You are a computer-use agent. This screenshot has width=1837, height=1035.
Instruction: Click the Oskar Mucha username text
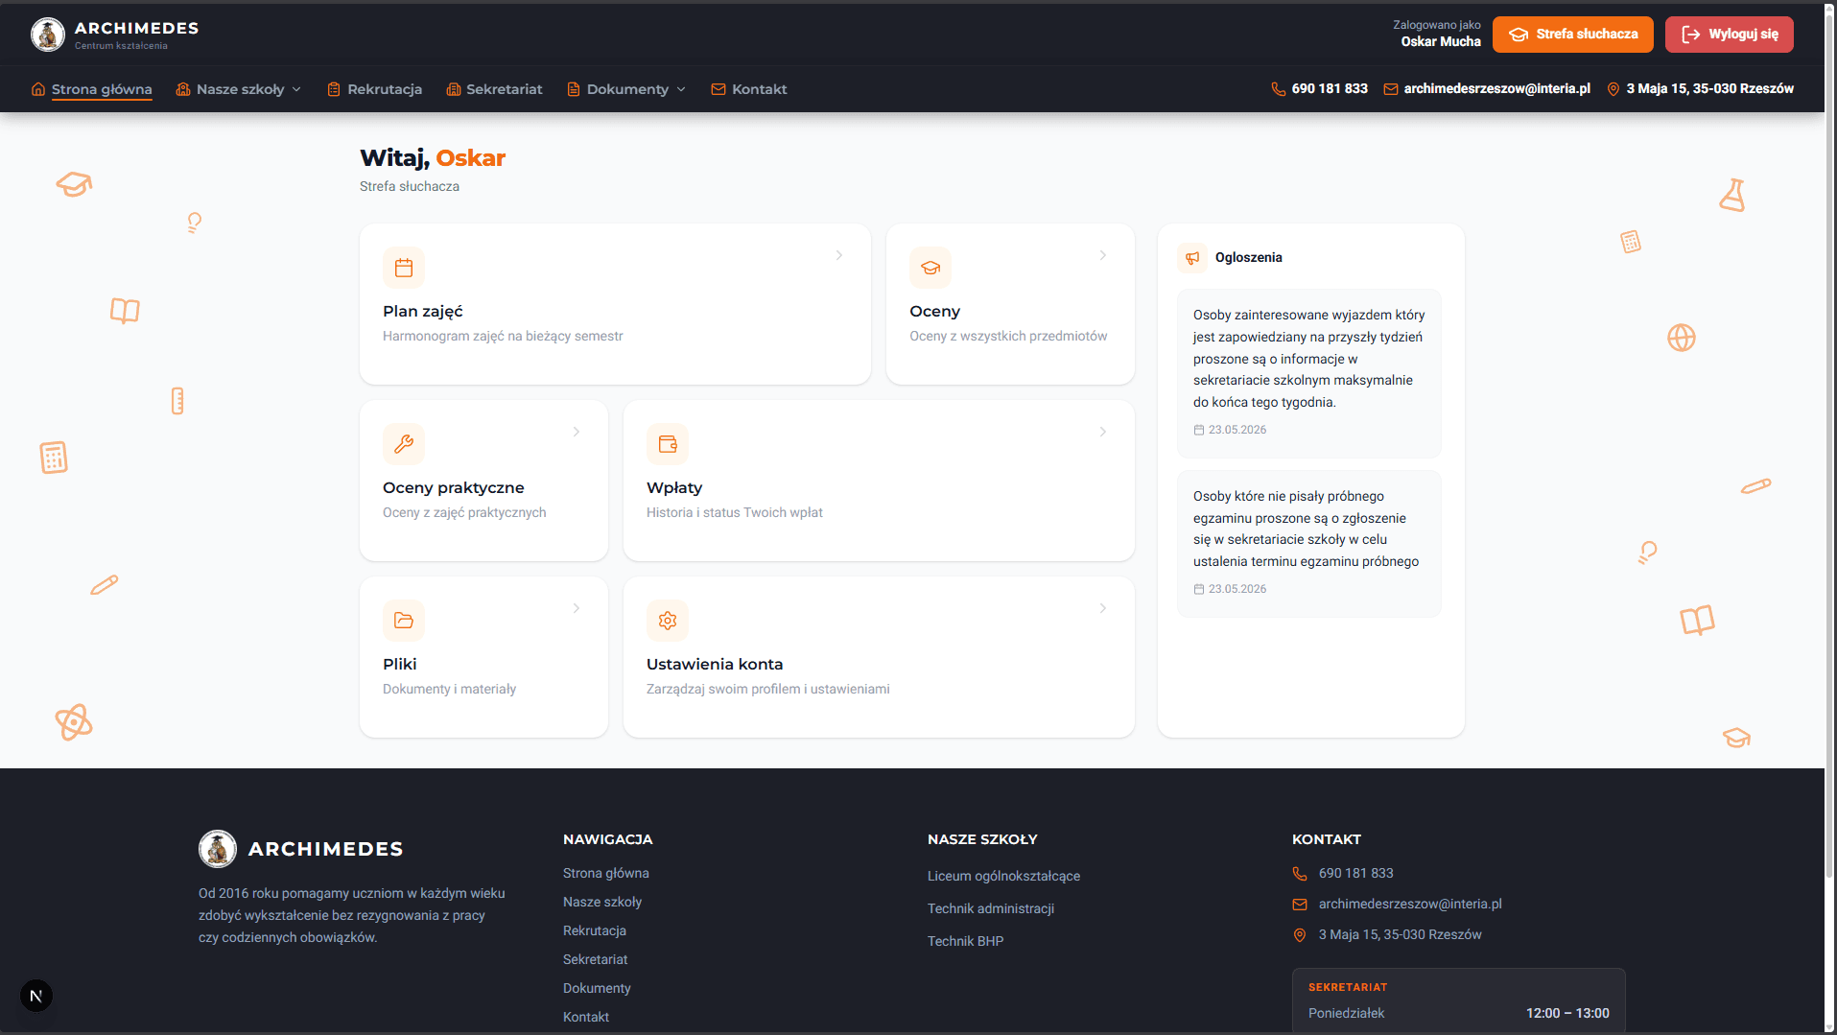click(x=1440, y=42)
